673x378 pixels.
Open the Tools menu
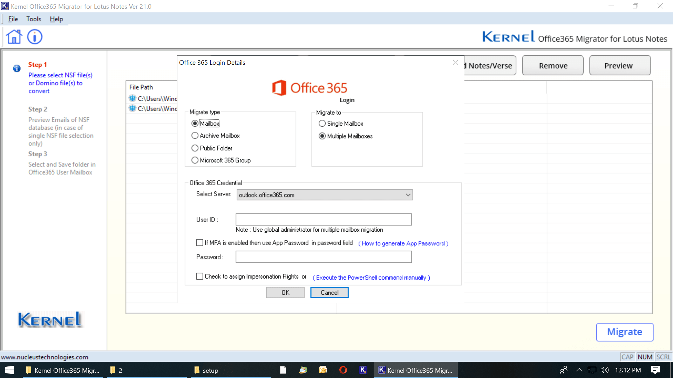(34, 19)
